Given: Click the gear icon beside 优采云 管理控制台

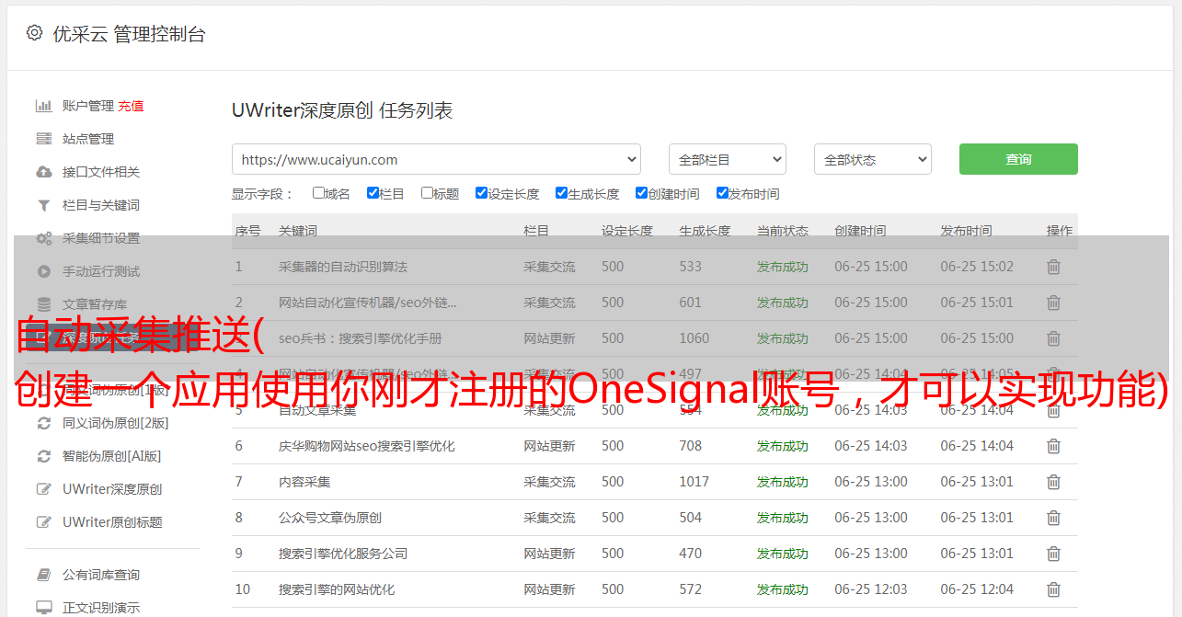Looking at the screenshot, I should (34, 33).
